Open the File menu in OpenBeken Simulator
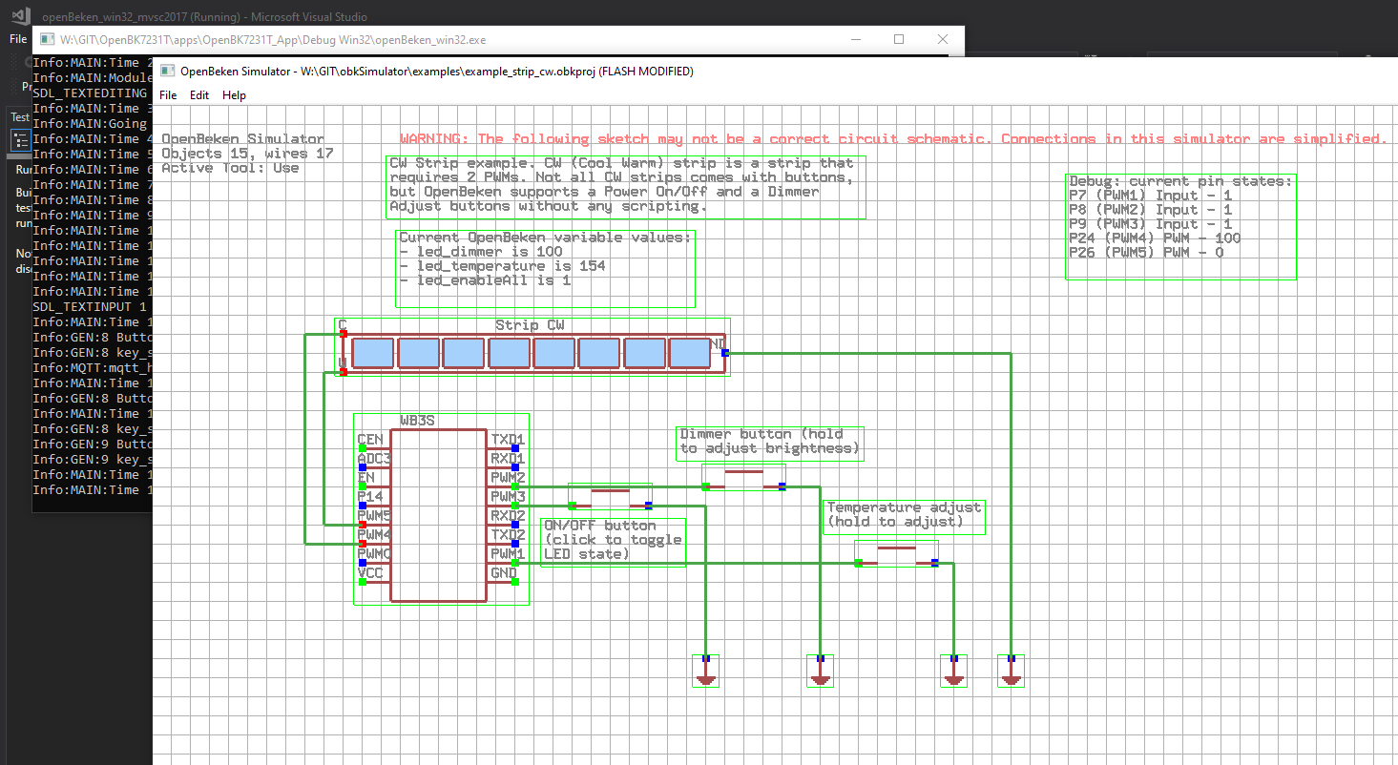Image resolution: width=1398 pixels, height=765 pixels. coord(168,95)
